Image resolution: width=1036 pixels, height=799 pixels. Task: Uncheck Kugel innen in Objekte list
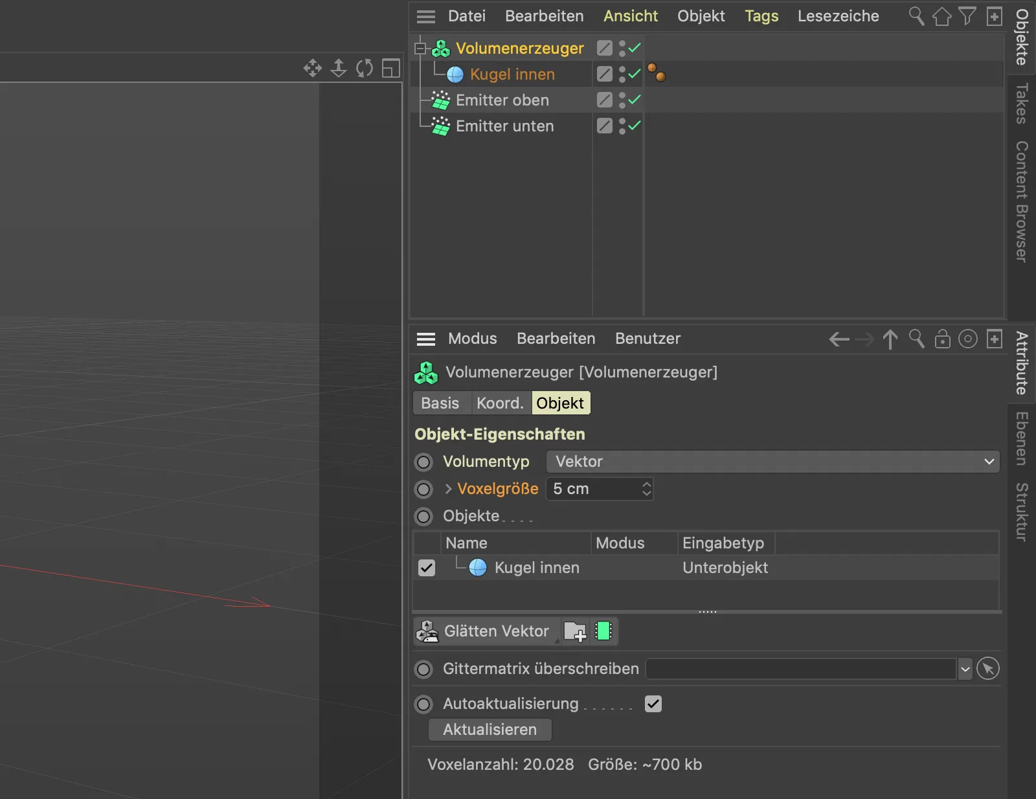click(x=427, y=568)
